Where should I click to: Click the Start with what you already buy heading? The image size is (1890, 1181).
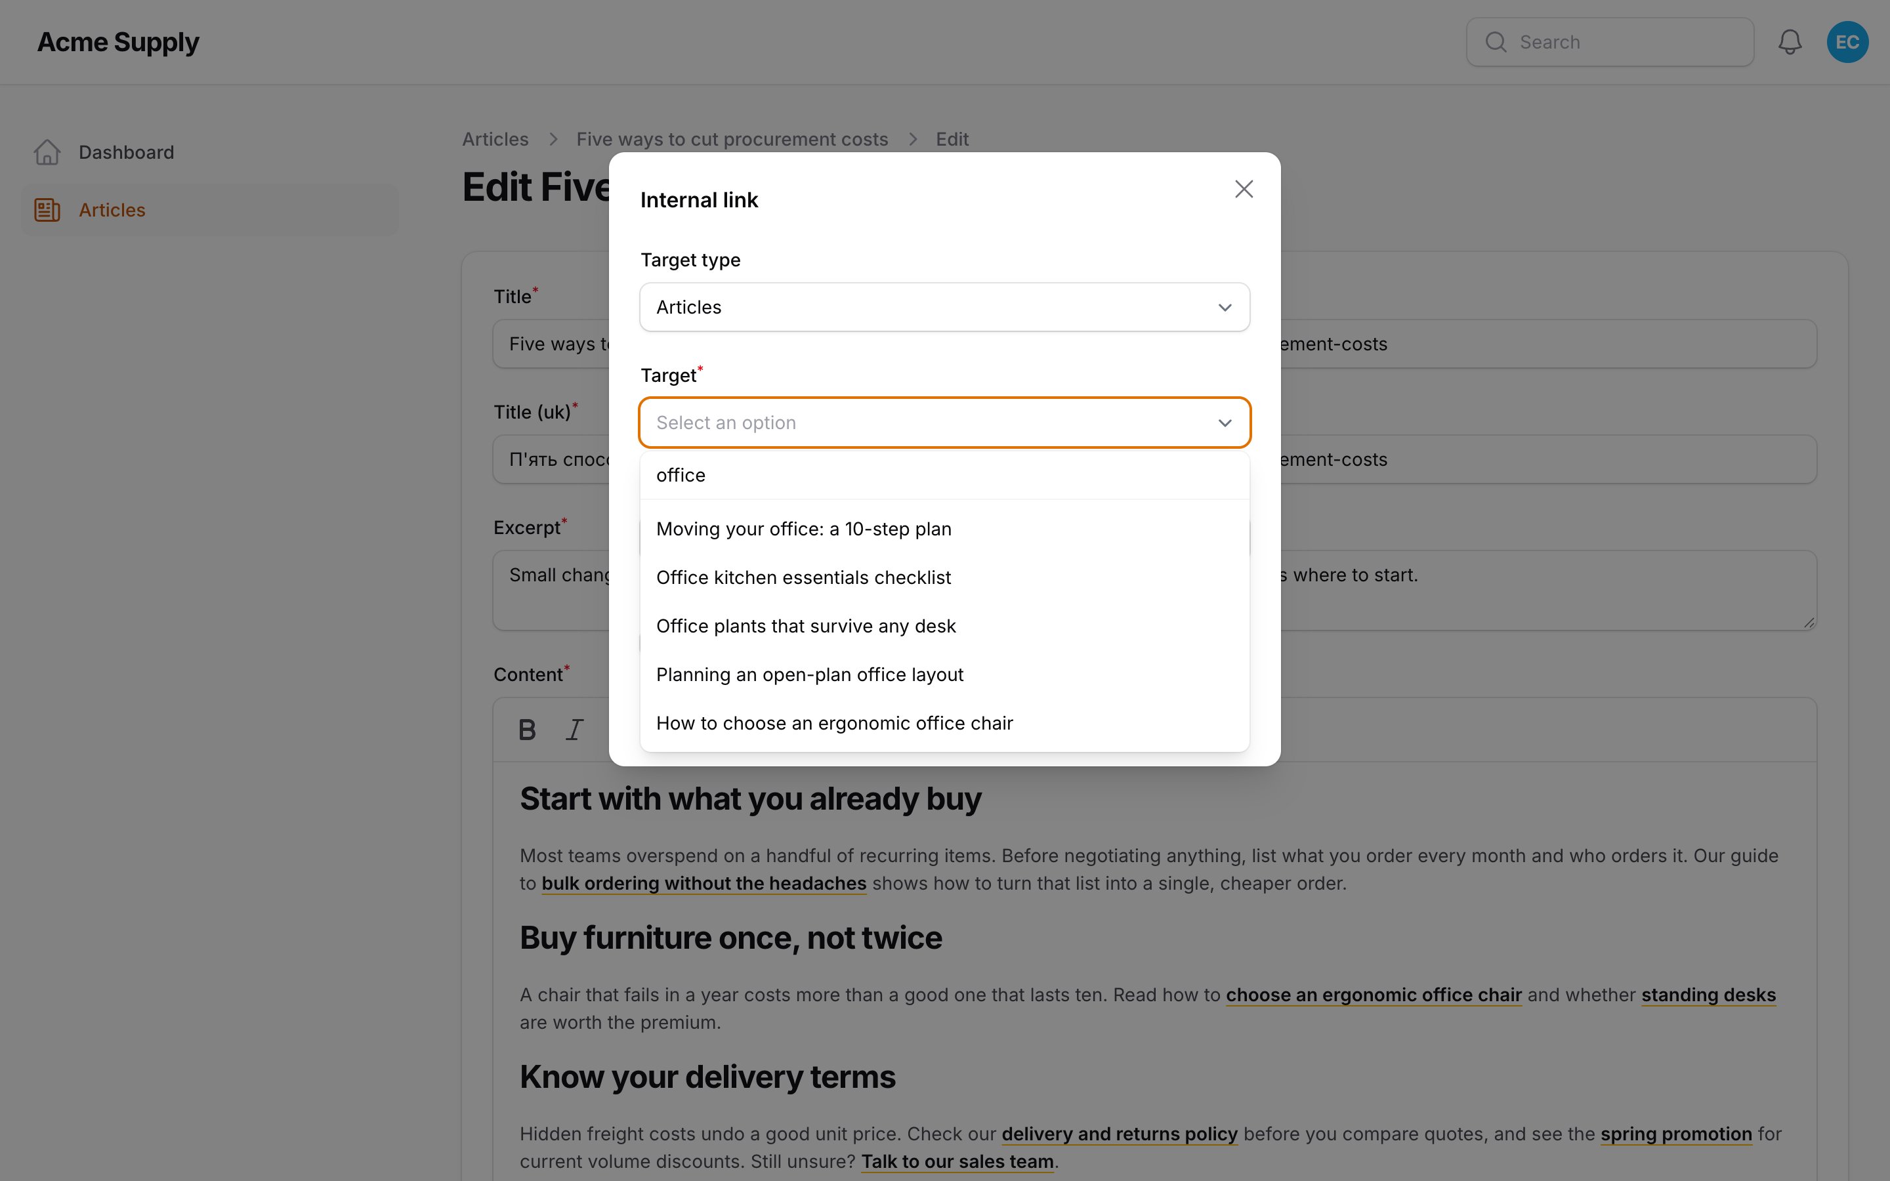[751, 799]
